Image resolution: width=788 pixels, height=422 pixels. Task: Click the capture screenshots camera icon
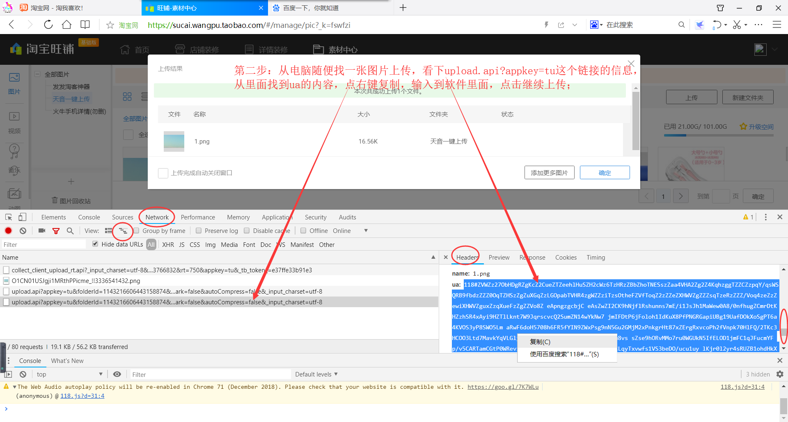[x=42, y=231]
